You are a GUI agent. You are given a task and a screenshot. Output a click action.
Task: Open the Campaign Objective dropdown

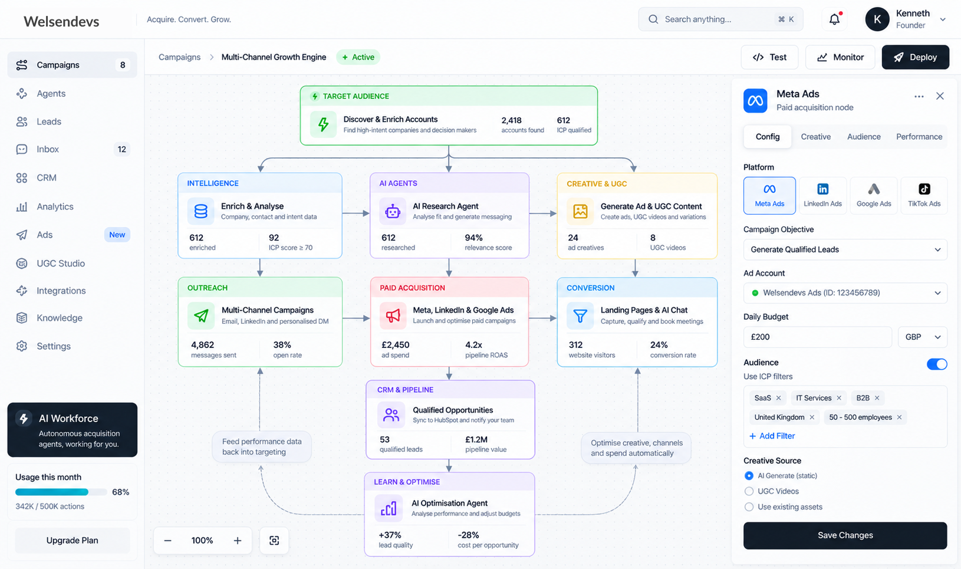click(x=845, y=249)
